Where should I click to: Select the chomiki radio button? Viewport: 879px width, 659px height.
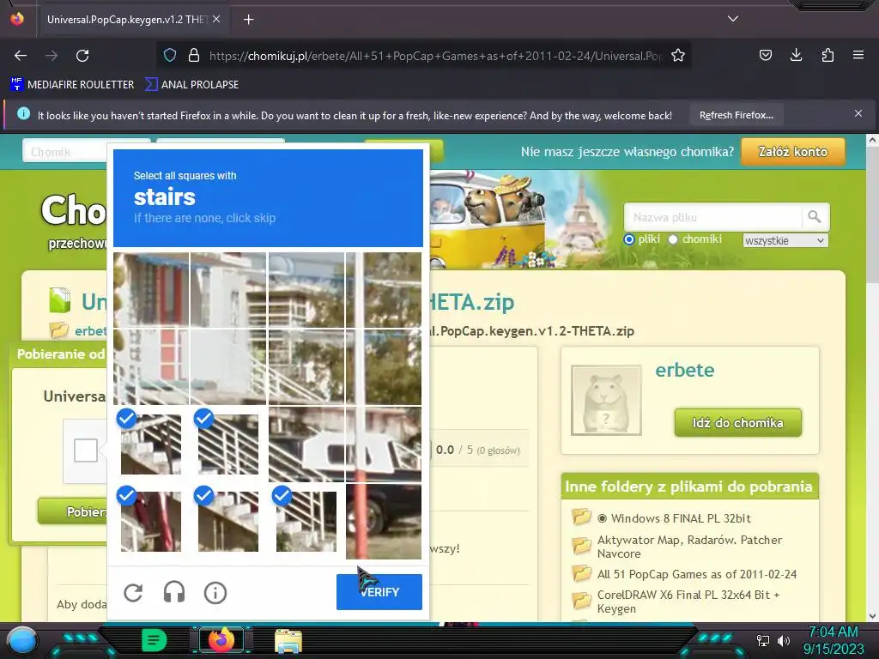pyautogui.click(x=673, y=239)
